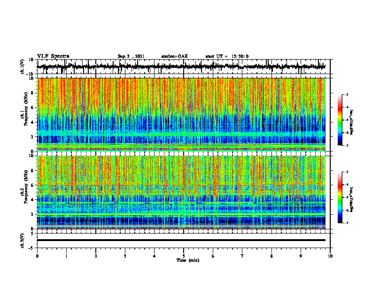Click the "6" minute tick label
Screen dimensions: 372x287
(x=213, y=256)
